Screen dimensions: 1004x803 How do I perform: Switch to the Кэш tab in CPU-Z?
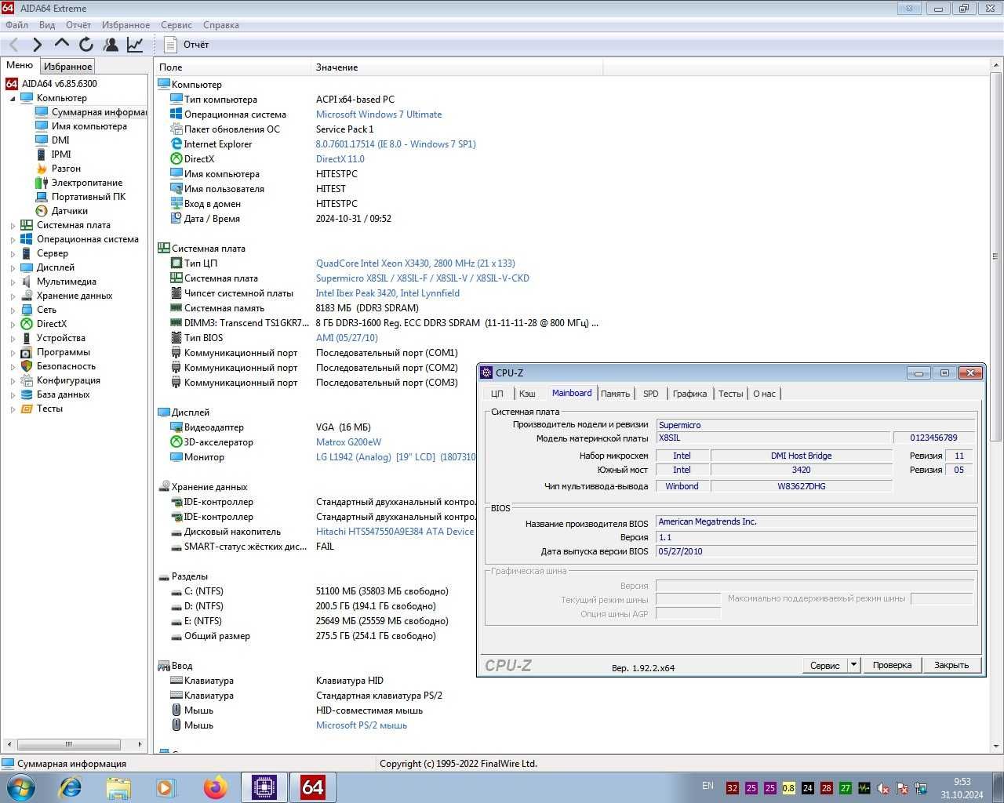coord(527,394)
